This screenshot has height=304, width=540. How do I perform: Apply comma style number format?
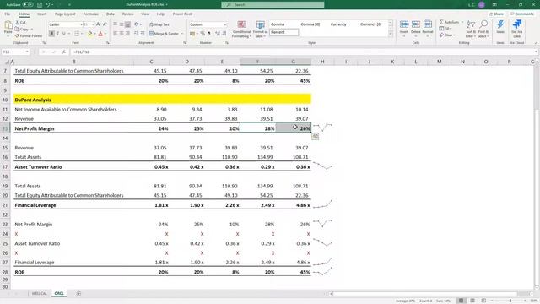point(209,34)
